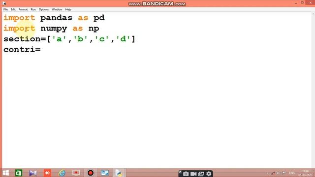Click 'section' variable name in the code

[22, 39]
